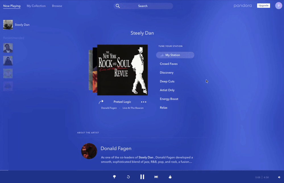Choose the Deep Cuts tuning mode
The image size is (284, 183).
167,82
